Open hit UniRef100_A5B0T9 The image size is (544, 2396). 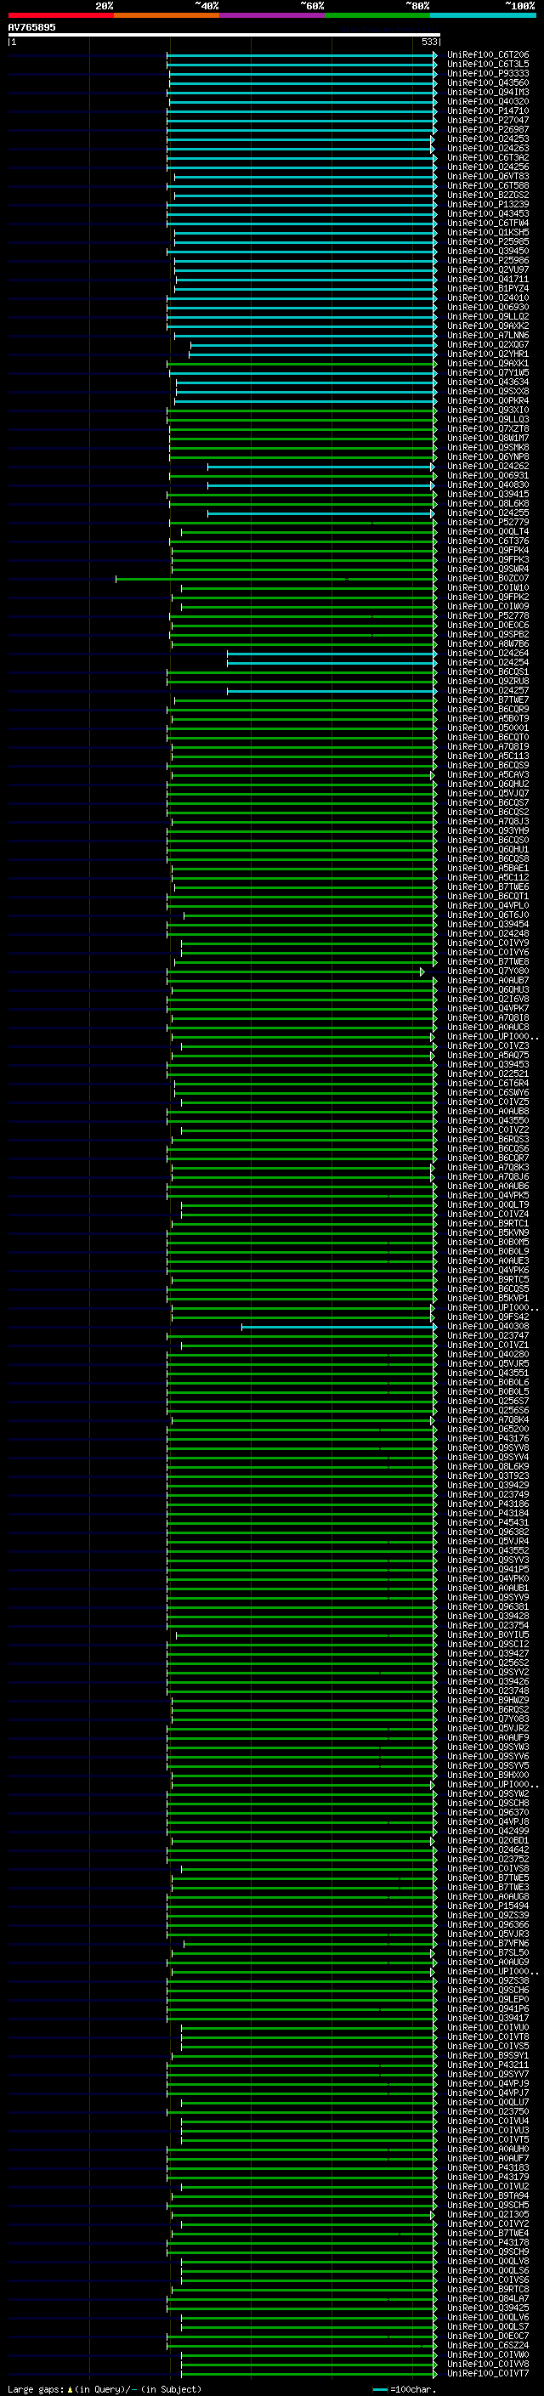[x=488, y=719]
